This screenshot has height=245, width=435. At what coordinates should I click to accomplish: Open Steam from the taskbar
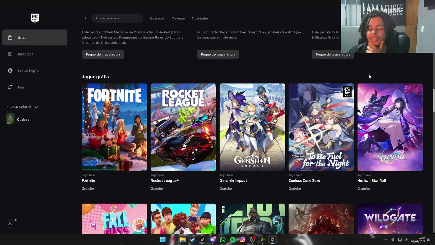click(193, 240)
